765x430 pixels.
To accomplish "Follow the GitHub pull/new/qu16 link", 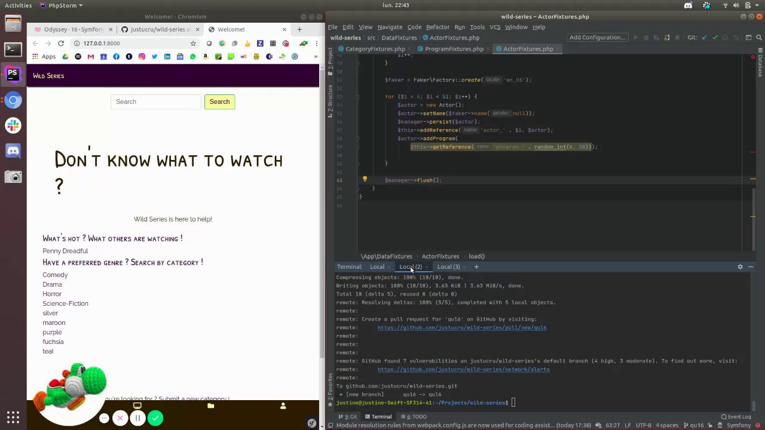I will coord(462,327).
